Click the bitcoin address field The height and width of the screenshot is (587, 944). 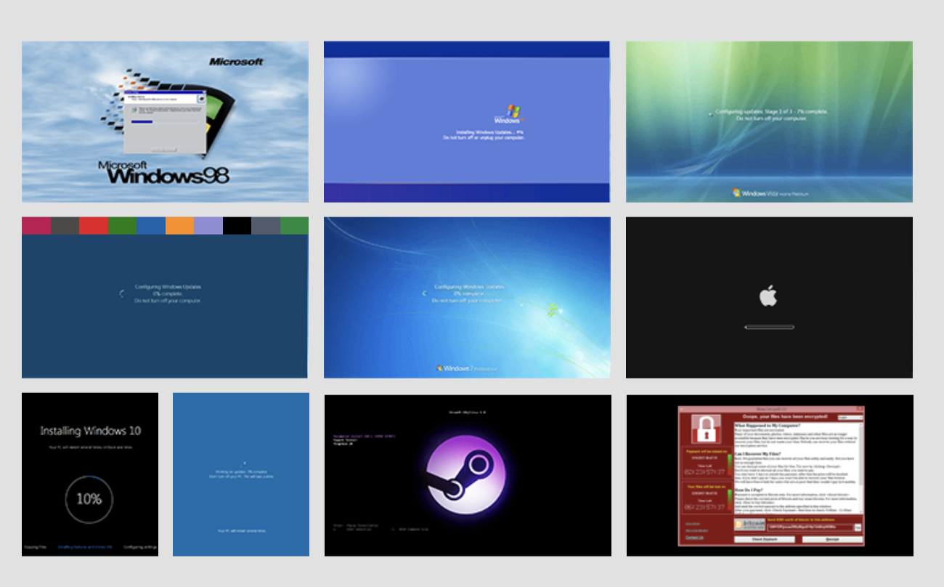[810, 527]
